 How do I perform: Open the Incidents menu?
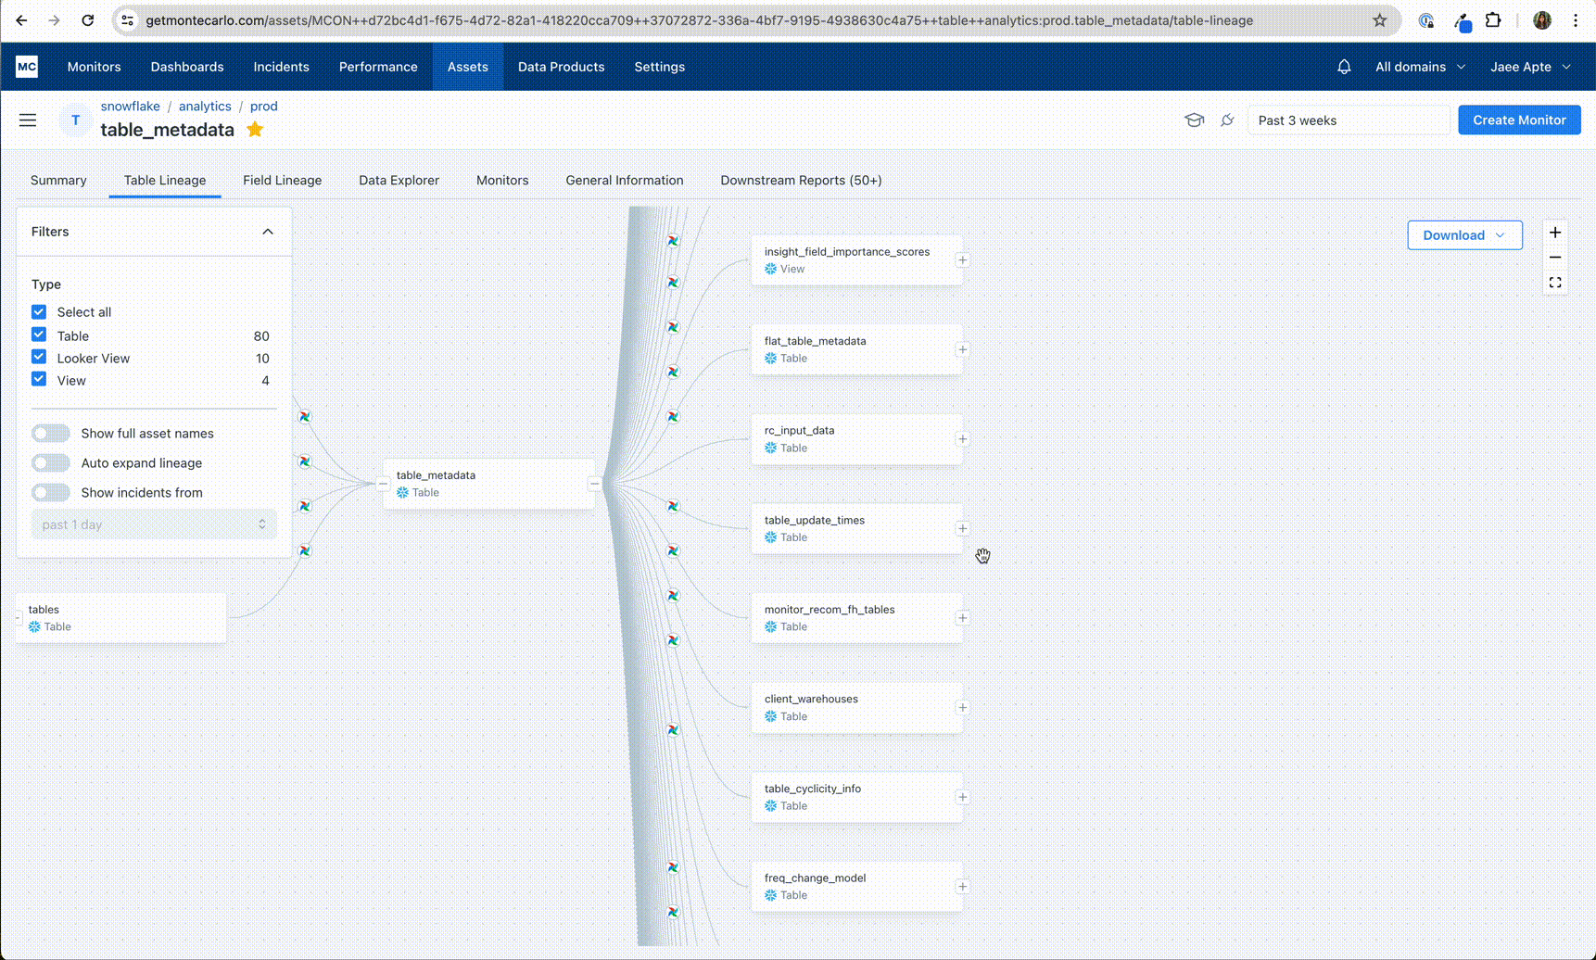(x=281, y=67)
